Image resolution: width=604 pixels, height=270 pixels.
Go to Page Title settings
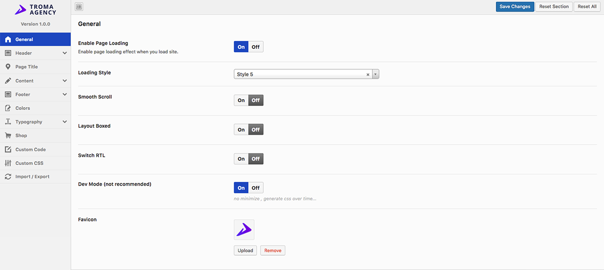[x=35, y=67]
